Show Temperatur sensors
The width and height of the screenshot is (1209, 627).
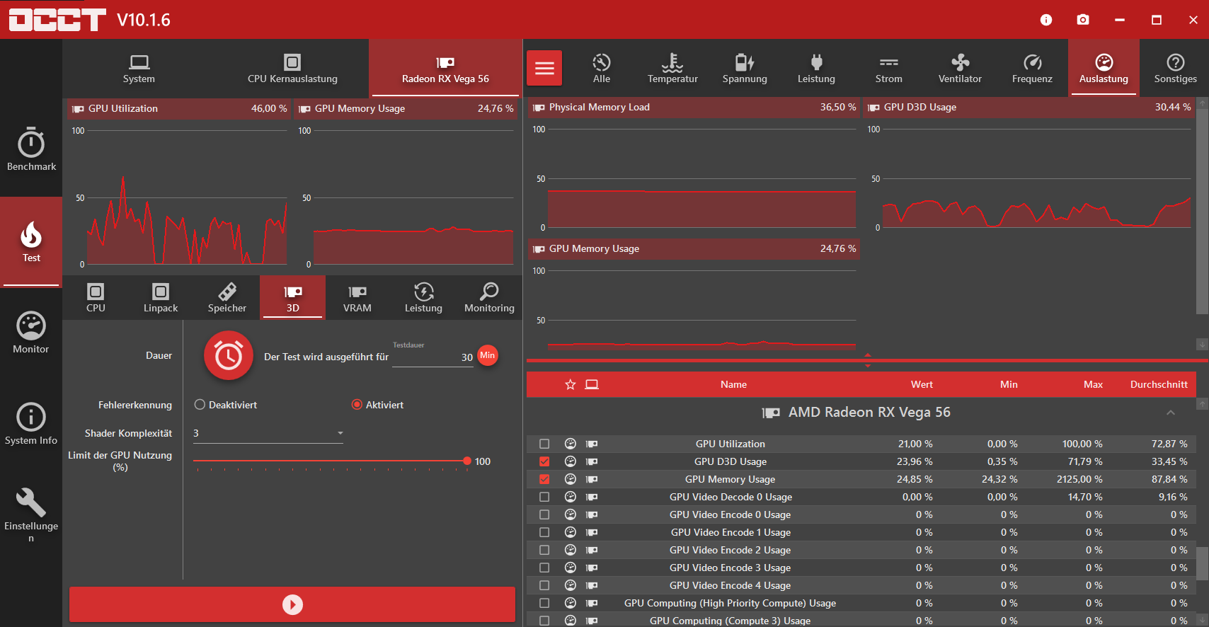click(x=672, y=68)
